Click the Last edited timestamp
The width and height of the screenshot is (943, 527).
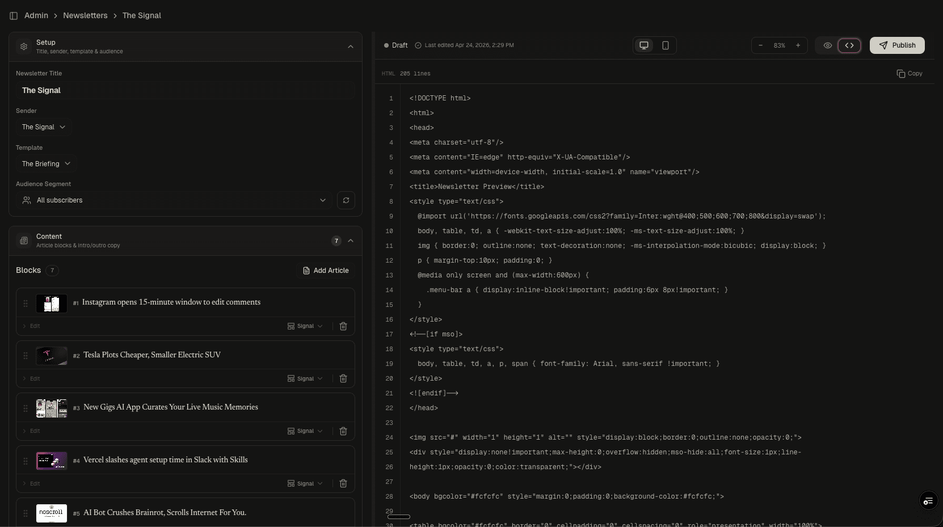point(464,45)
